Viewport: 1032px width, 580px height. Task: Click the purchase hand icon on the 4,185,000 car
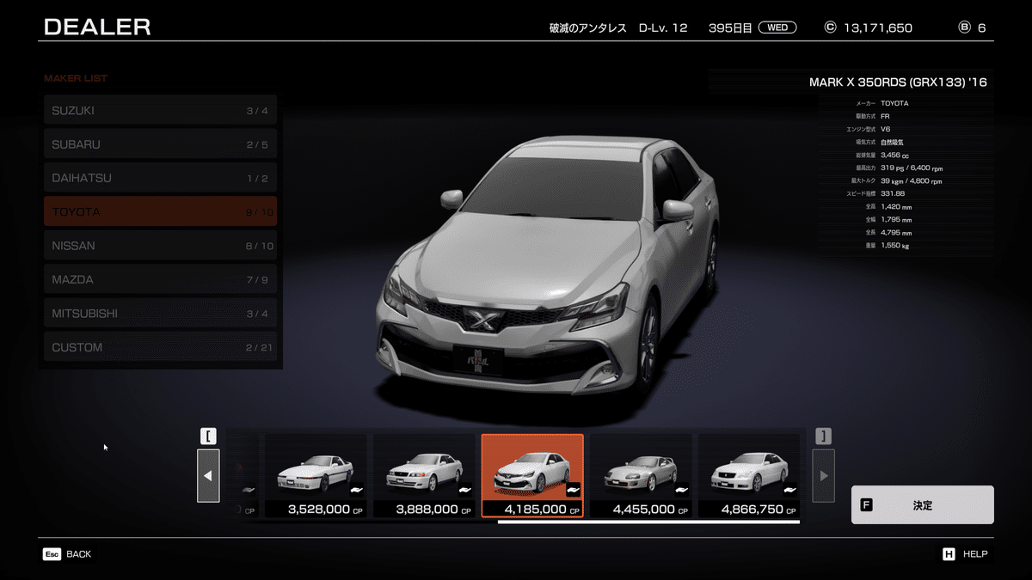574,490
